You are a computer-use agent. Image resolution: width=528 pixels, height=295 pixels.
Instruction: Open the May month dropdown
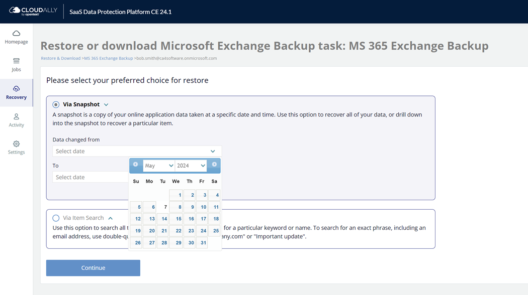click(158, 166)
